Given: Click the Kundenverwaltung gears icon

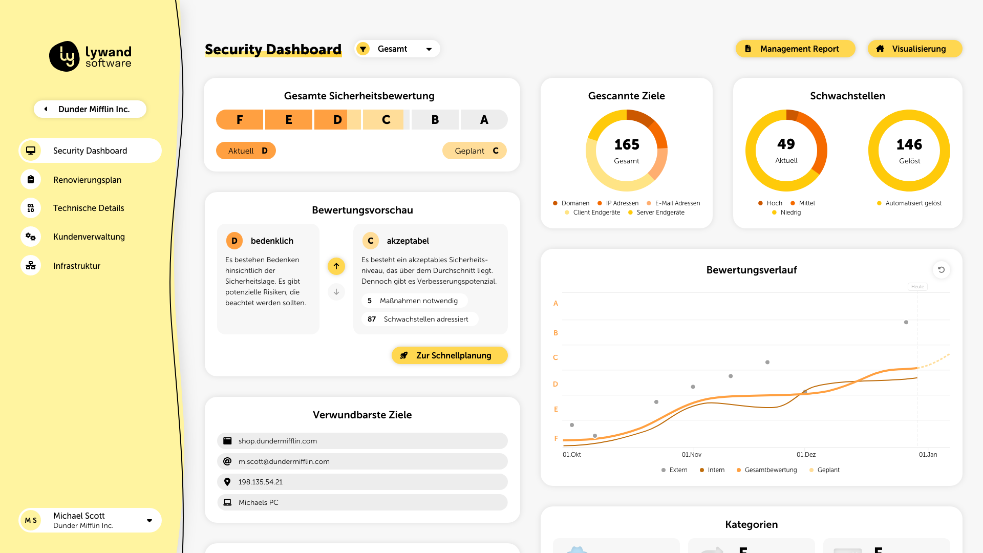Looking at the screenshot, I should (31, 237).
